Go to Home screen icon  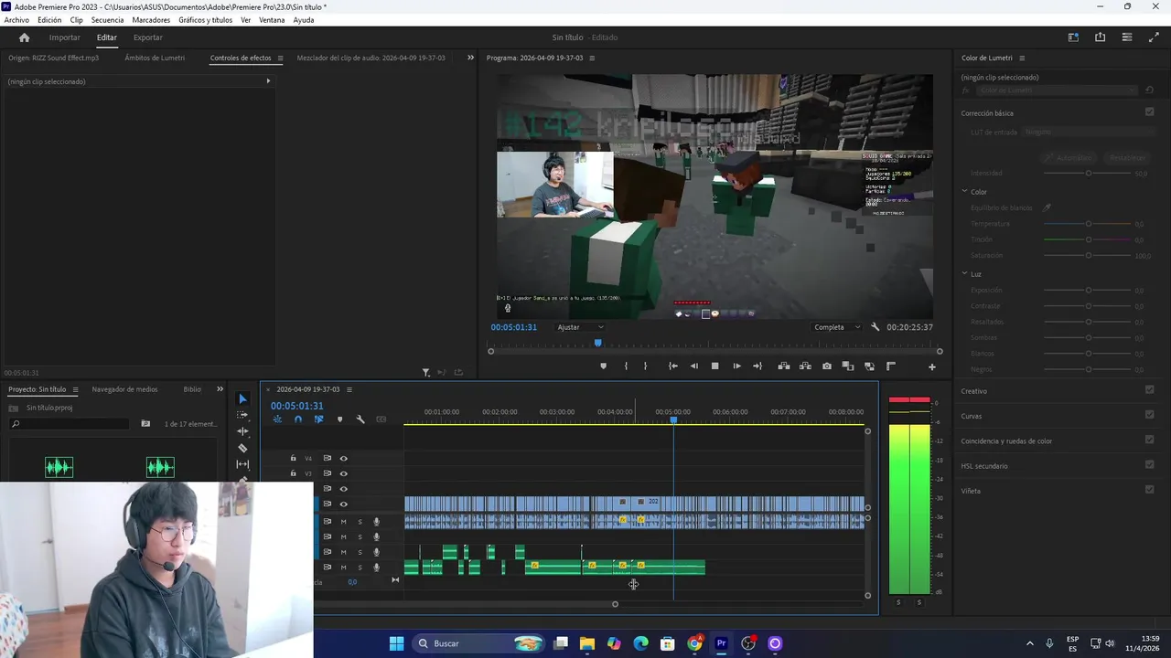pos(24,37)
